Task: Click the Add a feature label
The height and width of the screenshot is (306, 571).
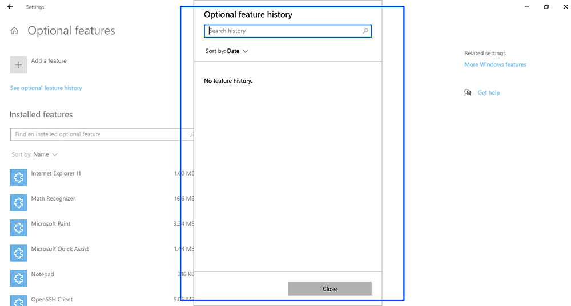Action: click(x=49, y=61)
